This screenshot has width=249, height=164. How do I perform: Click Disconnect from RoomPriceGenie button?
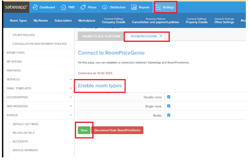click(117, 130)
